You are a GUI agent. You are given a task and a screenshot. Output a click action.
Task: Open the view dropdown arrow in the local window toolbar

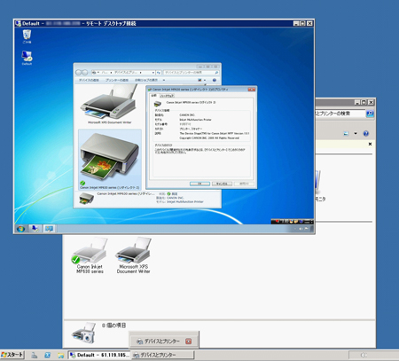pyautogui.click(x=356, y=134)
